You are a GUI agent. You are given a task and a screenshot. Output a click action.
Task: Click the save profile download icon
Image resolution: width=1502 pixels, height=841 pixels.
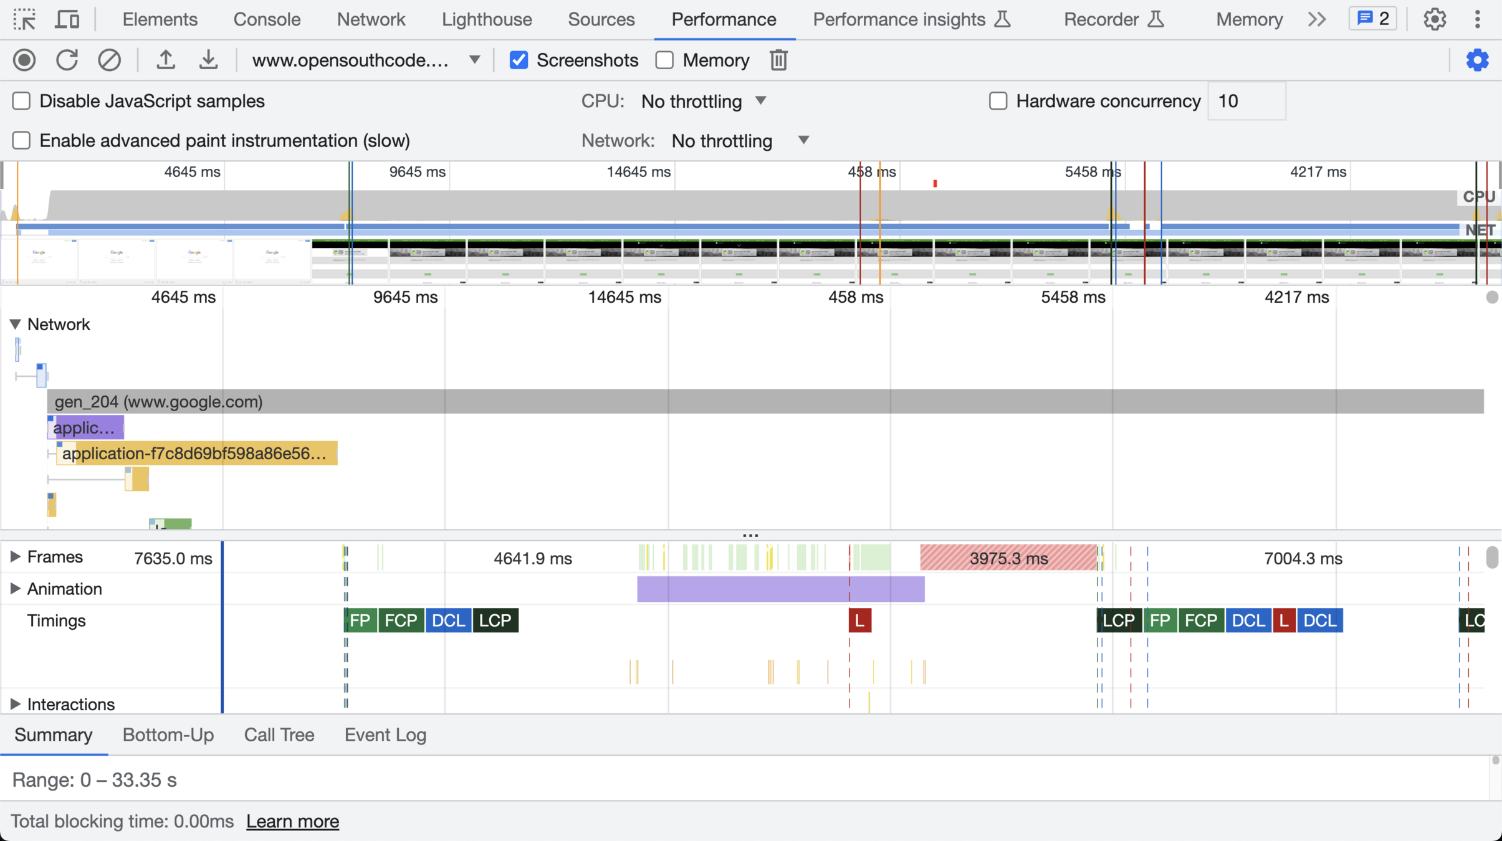click(208, 60)
